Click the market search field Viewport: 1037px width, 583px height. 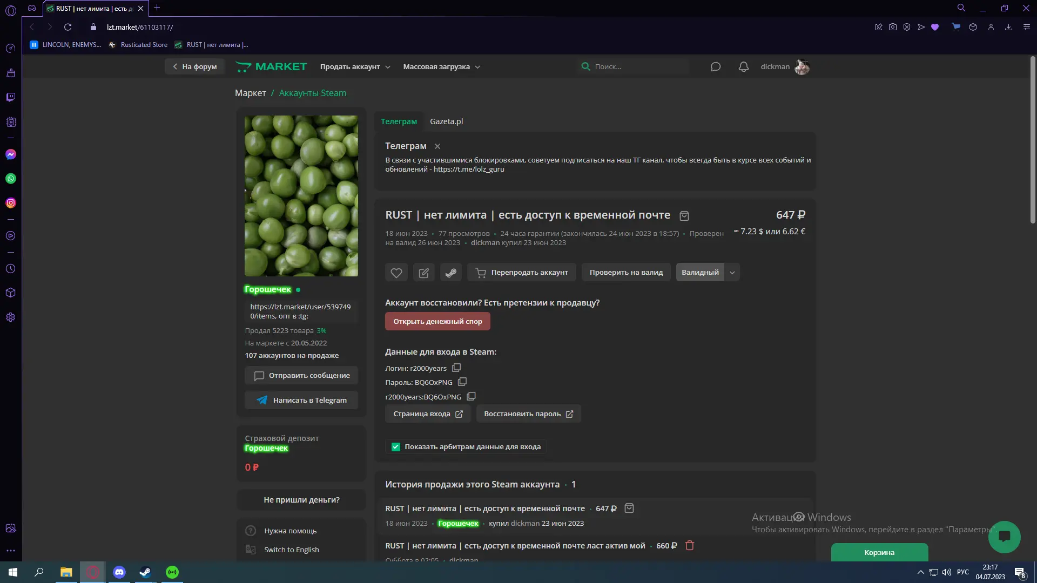pyautogui.click(x=633, y=67)
